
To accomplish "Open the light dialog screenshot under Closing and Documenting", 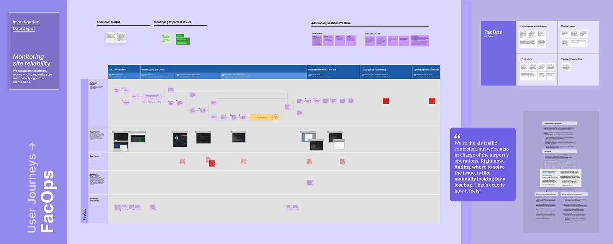I will pyautogui.click(x=339, y=144).
